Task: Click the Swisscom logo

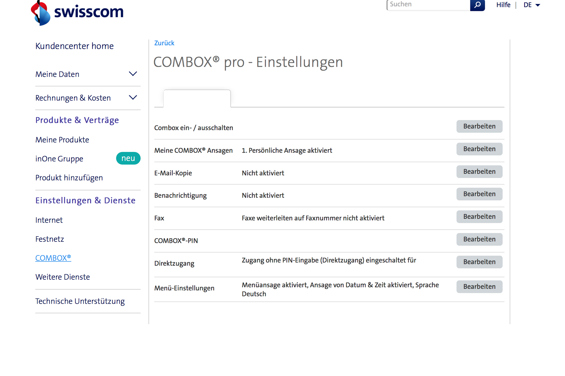Action: (x=77, y=13)
